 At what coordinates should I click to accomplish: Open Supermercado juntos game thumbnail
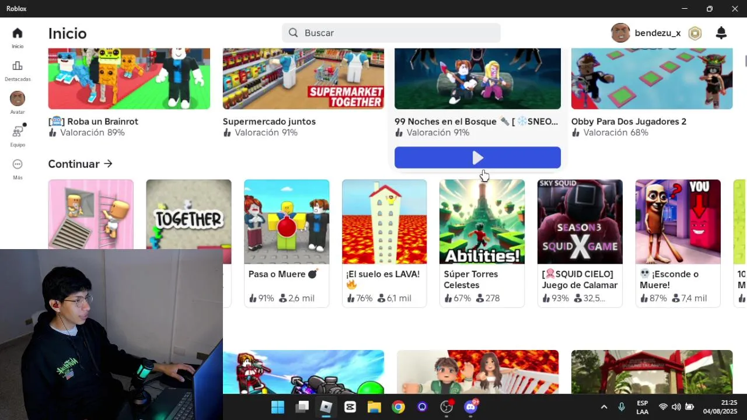(x=303, y=79)
